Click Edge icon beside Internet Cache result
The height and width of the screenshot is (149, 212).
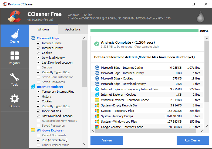tap(97, 68)
